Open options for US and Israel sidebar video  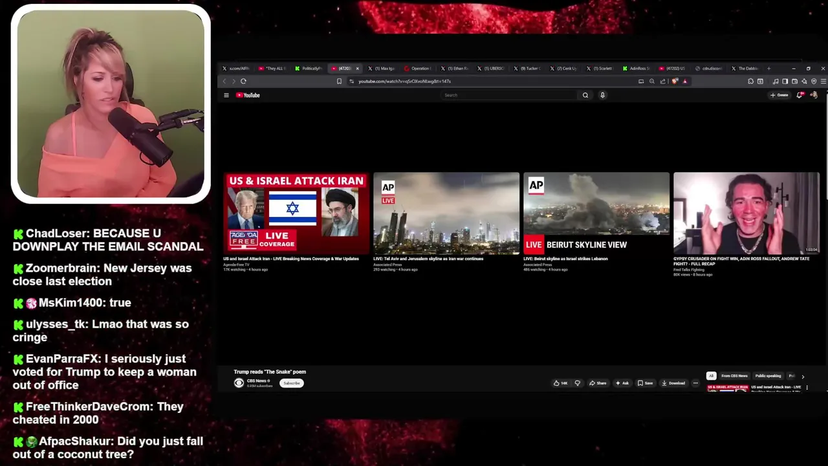(x=807, y=388)
